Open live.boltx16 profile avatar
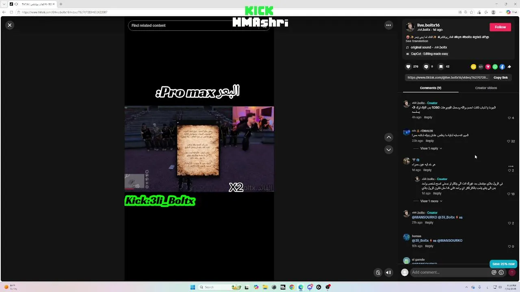 (410, 27)
